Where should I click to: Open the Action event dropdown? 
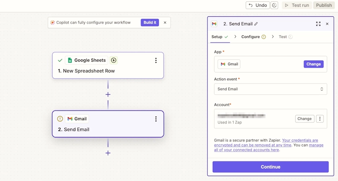click(270, 89)
